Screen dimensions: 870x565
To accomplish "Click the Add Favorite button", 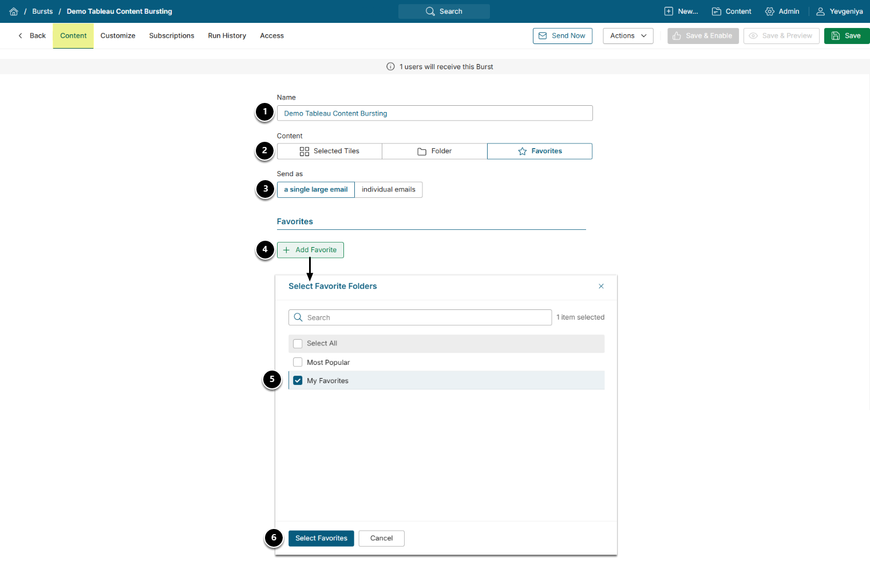I will coord(310,250).
